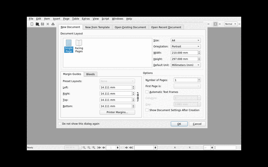Click the zoom out magnifier icon
The height and width of the screenshot is (167, 268).
84,148
